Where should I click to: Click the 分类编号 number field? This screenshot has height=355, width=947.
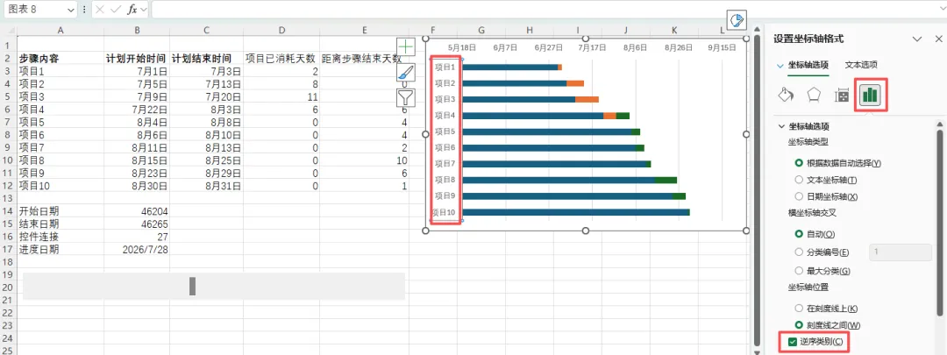[x=900, y=253]
